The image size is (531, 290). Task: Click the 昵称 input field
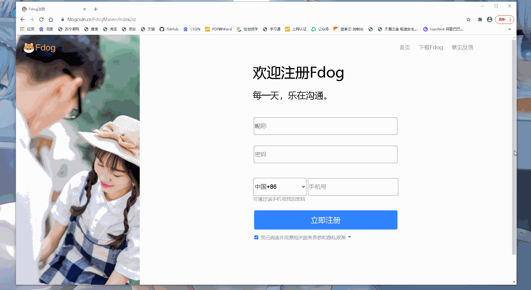click(325, 126)
